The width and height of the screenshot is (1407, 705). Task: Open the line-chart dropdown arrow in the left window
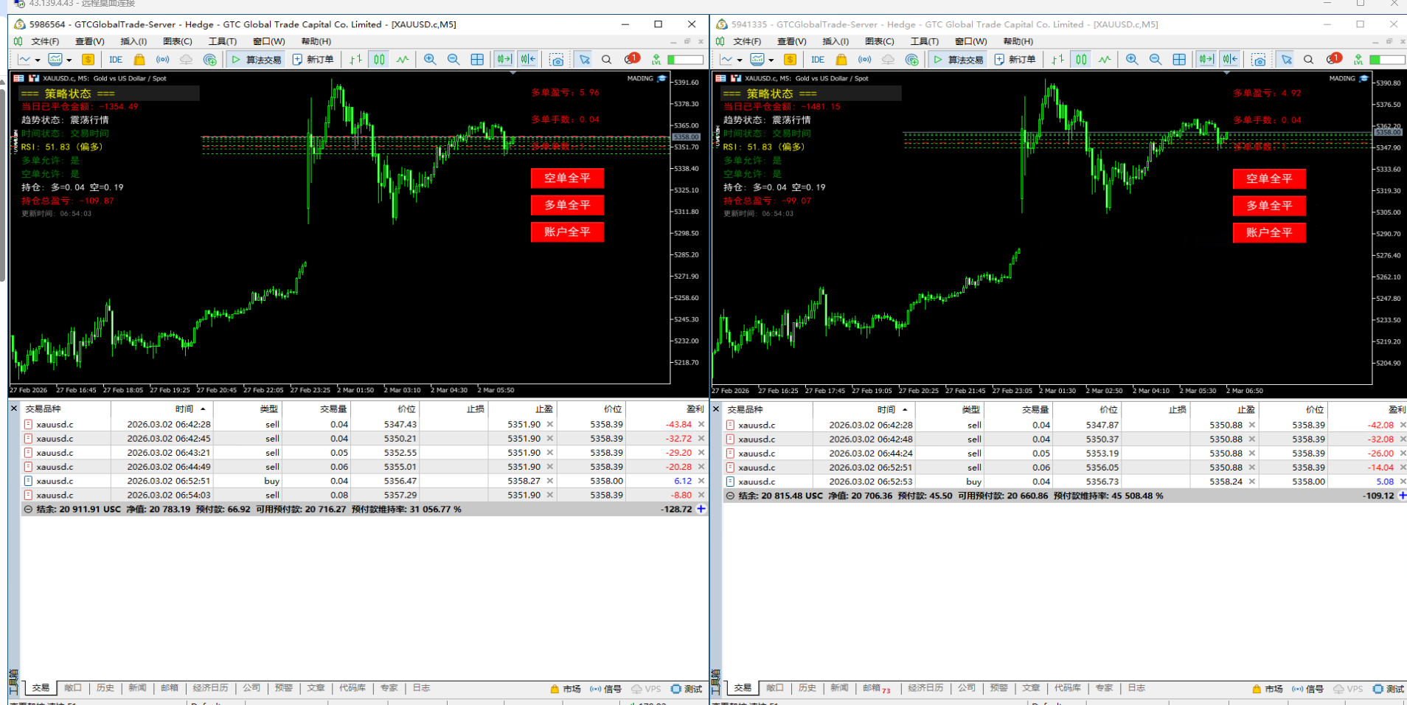click(x=38, y=60)
